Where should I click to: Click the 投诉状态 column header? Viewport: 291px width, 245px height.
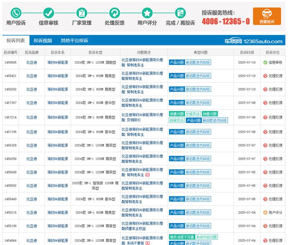pos(273,52)
